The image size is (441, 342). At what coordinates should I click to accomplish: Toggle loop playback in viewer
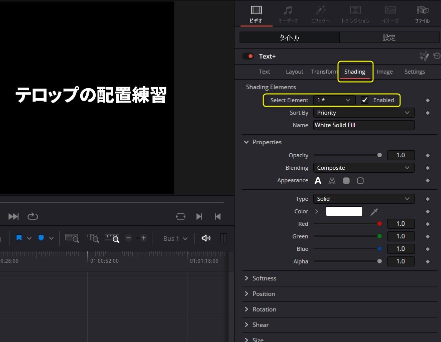point(33,216)
